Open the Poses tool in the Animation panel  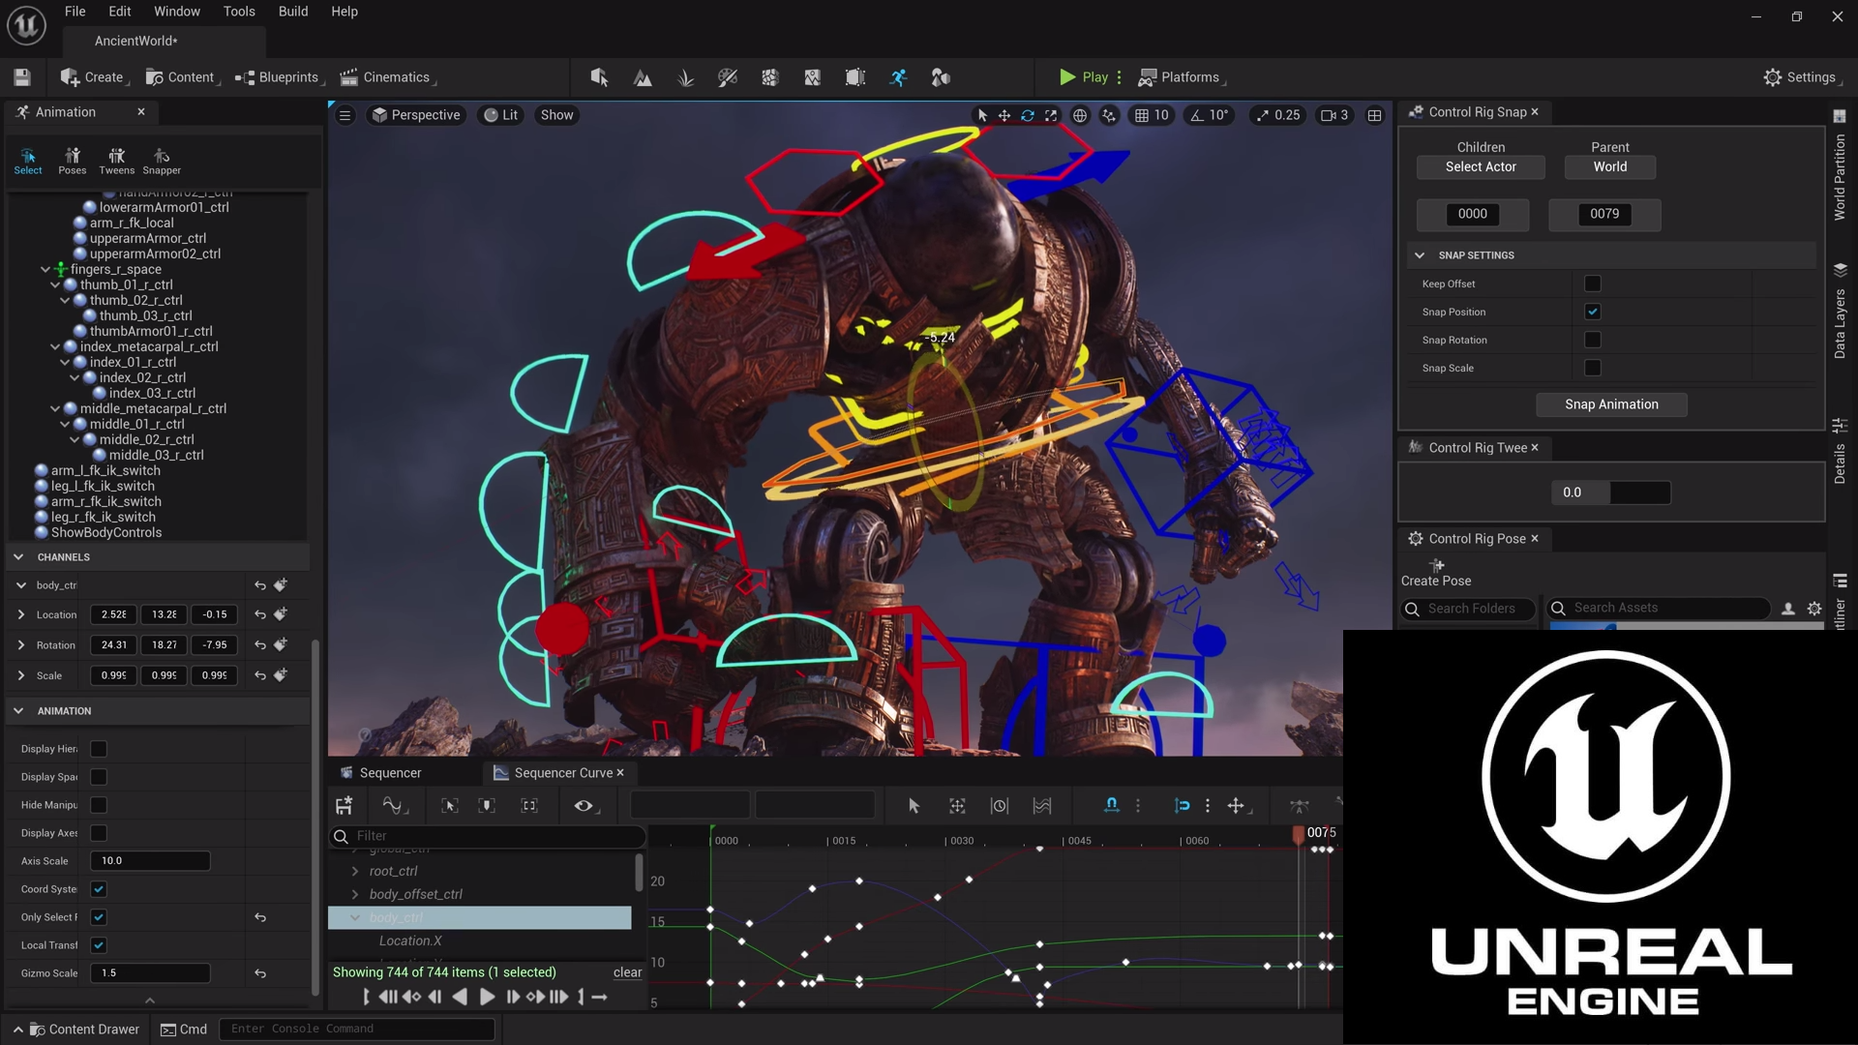[72, 161]
